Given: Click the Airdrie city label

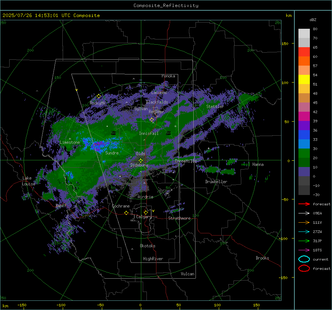Looking at the screenshot, I should 145,197.
